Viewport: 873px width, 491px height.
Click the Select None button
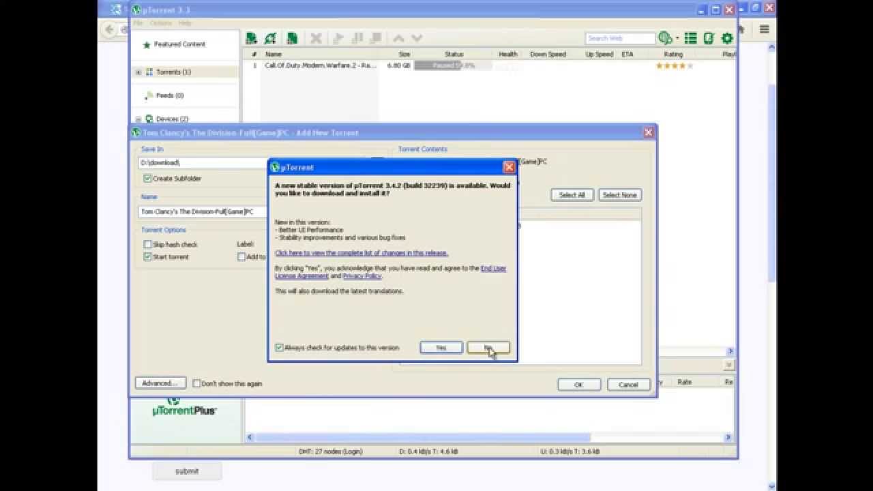coord(620,195)
